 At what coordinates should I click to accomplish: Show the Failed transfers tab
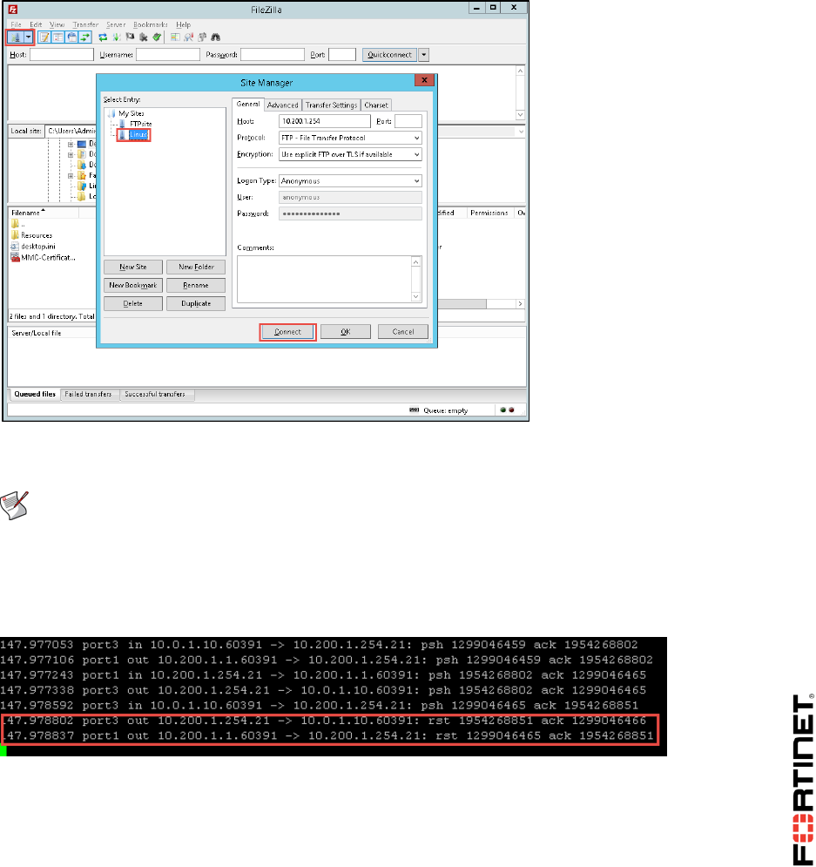(x=89, y=394)
